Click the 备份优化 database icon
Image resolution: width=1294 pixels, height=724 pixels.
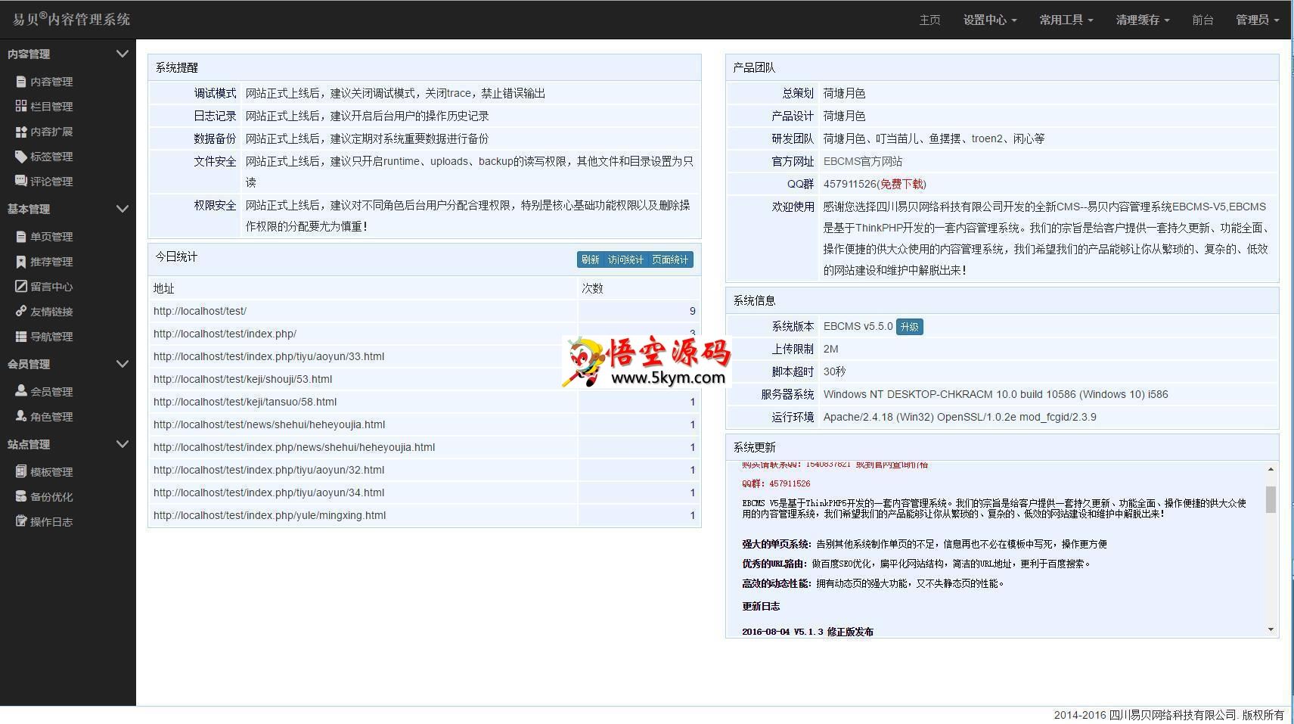coord(21,496)
